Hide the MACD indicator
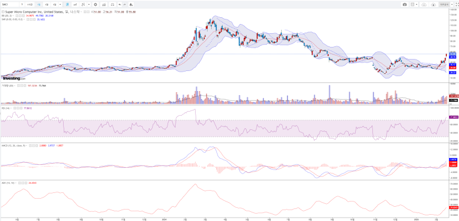This screenshot has height=221, width=459. [30, 145]
